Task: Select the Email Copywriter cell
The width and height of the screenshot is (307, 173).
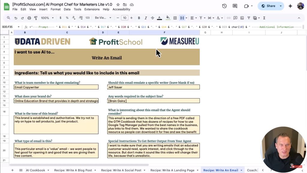Action: pyautogui.click(x=56, y=87)
